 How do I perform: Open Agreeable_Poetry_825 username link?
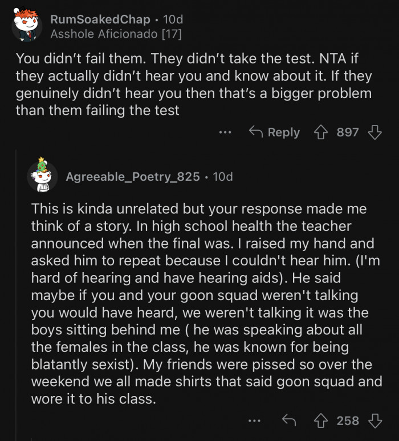(x=133, y=177)
